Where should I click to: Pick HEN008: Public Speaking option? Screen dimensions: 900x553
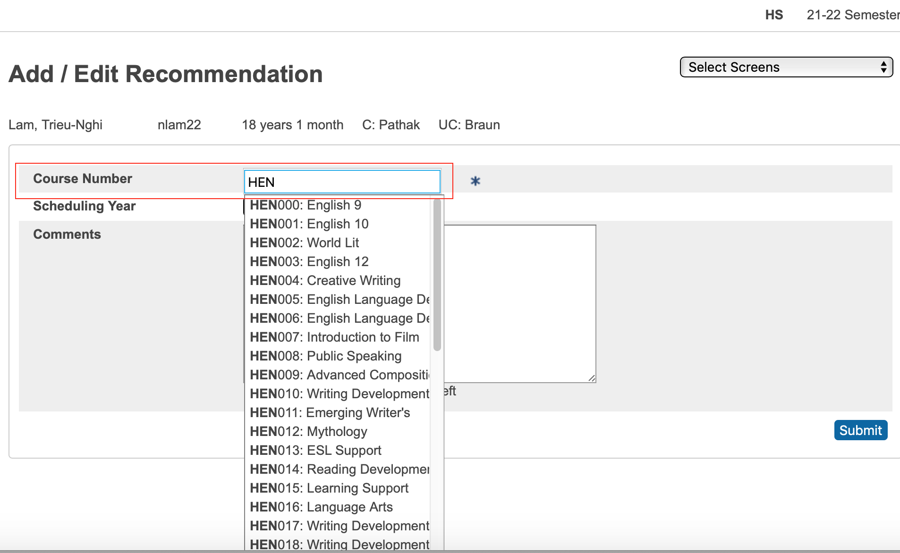coord(325,356)
